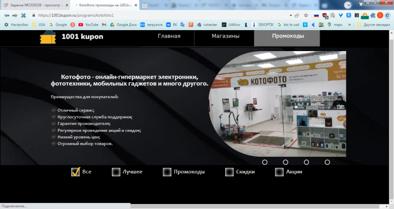The width and height of the screenshot is (394, 209).
Task: Open the bitcoin price ticker extension
Action: [365, 16]
